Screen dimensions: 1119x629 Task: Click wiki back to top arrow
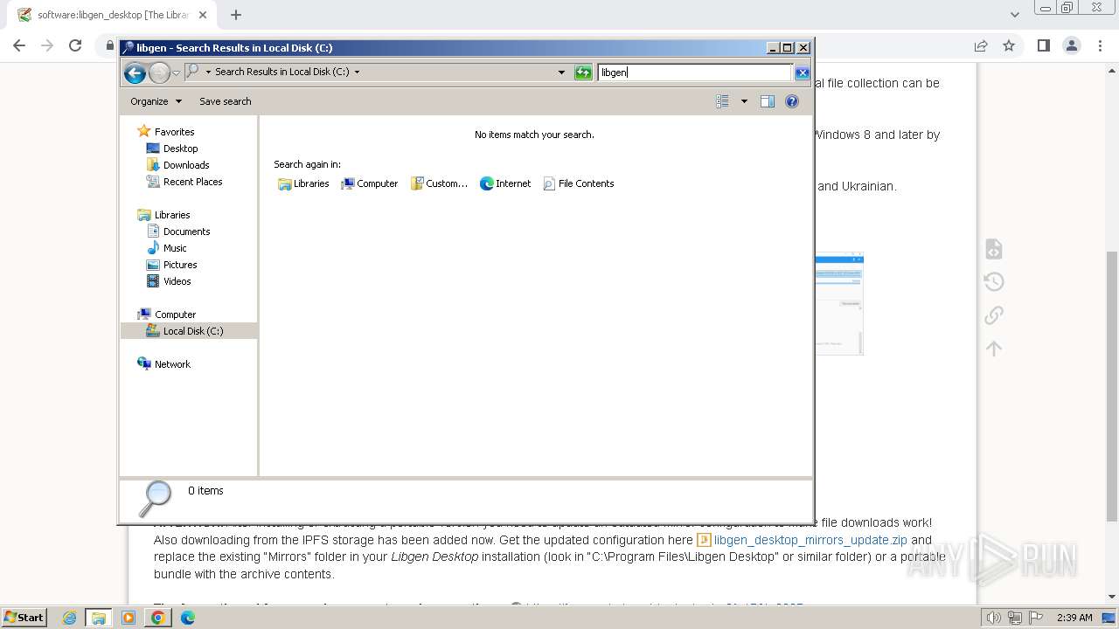point(993,349)
